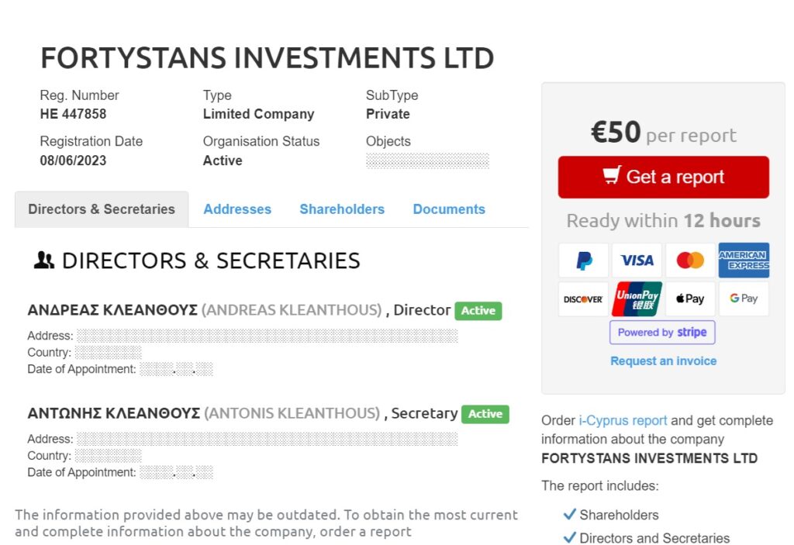This screenshot has height=545, width=794.
Task: Click the Visa card icon
Action: (x=637, y=260)
